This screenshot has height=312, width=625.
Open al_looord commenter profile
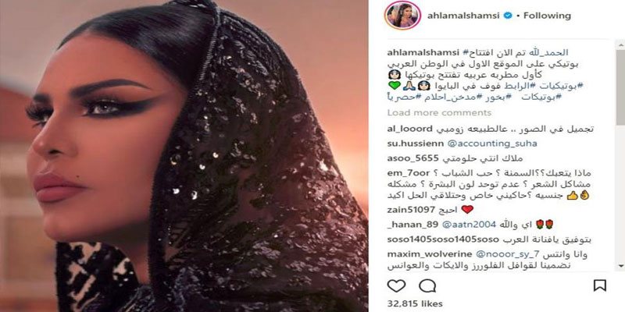coord(409,129)
